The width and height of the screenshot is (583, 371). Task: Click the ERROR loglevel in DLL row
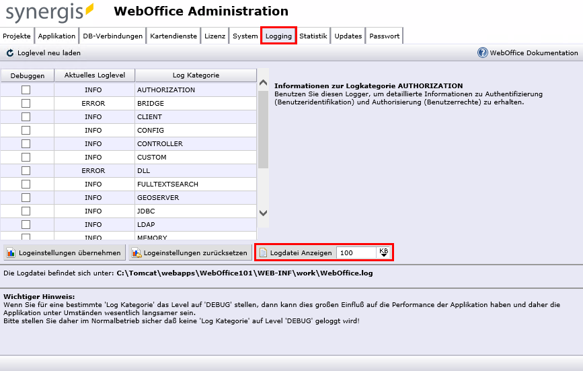(93, 170)
